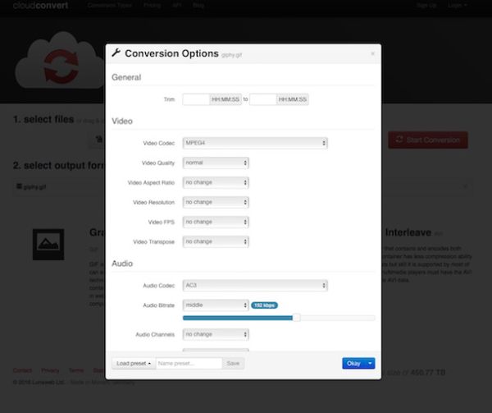Confirm options with Okay button
The height and width of the screenshot is (413, 492).
point(353,364)
